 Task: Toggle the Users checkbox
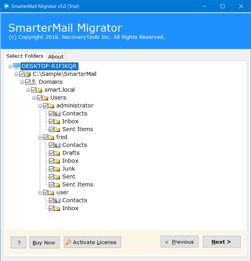tap(39, 98)
